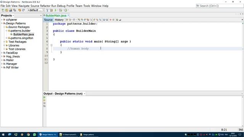This screenshot has width=244, height=137.
Task: Open the Debug Project dropdown arrow
Action: click(63, 10)
